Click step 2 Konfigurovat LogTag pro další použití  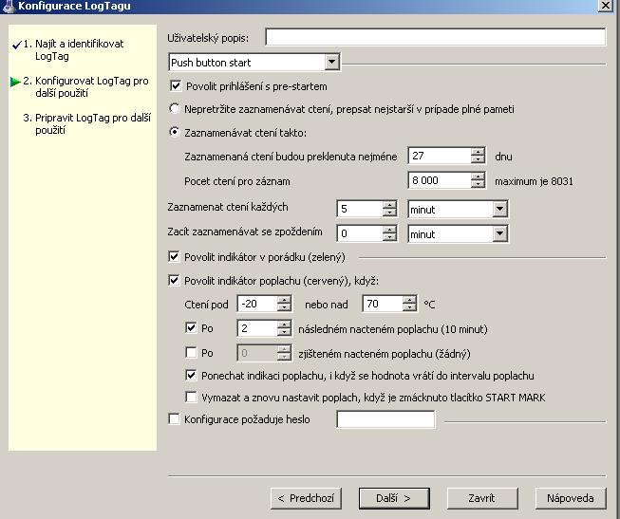(x=85, y=87)
